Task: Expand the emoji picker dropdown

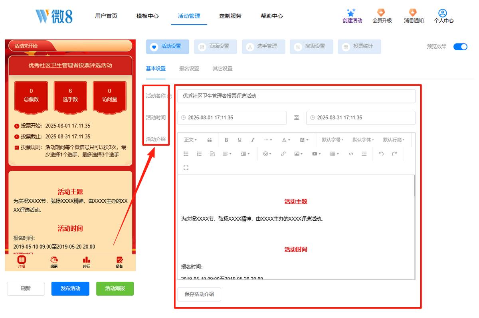Action: [x=267, y=154]
